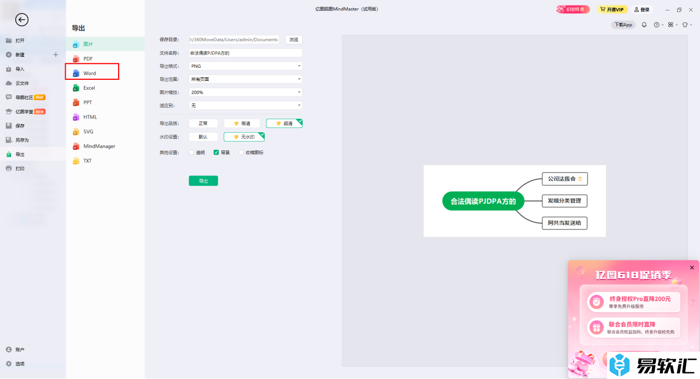Focus the 文件名称 file name field

coord(246,53)
